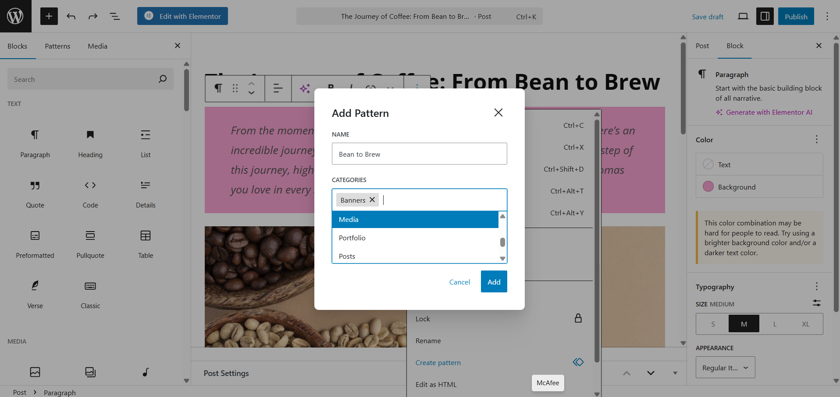Click the Publish button
840x397 pixels.
(796, 16)
